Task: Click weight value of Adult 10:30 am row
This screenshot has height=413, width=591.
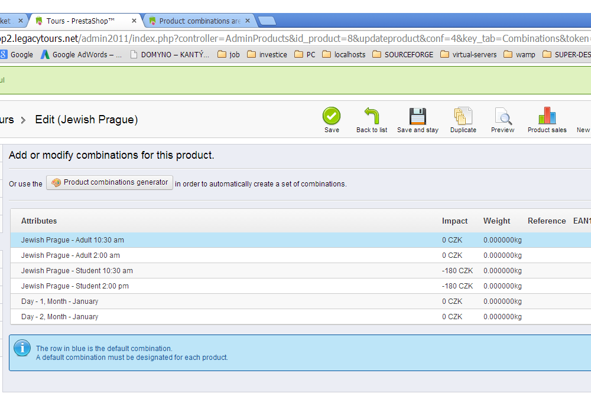Action: [x=502, y=240]
